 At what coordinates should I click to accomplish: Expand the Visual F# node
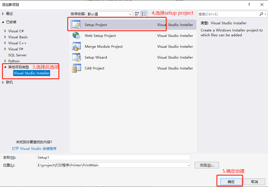tap(5, 49)
